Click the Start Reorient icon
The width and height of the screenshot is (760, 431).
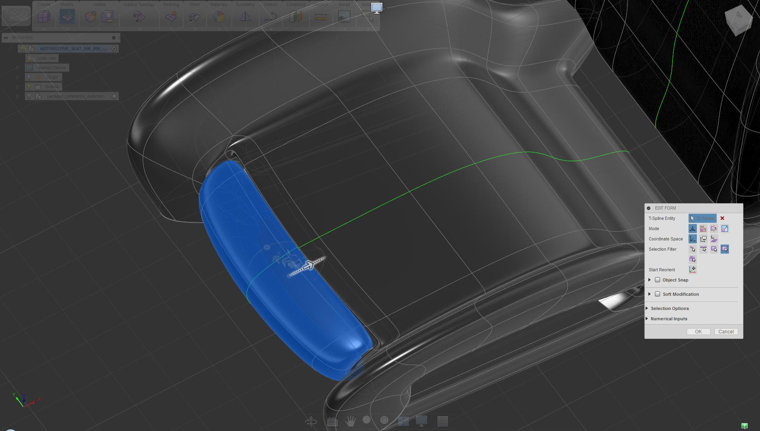tap(692, 270)
